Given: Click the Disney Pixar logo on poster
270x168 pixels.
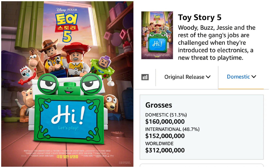Looking at the screenshot, I should (x=67, y=10).
